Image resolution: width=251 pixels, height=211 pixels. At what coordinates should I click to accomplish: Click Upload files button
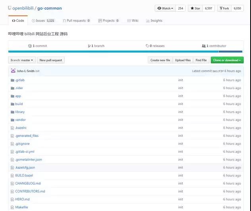tap(183, 60)
